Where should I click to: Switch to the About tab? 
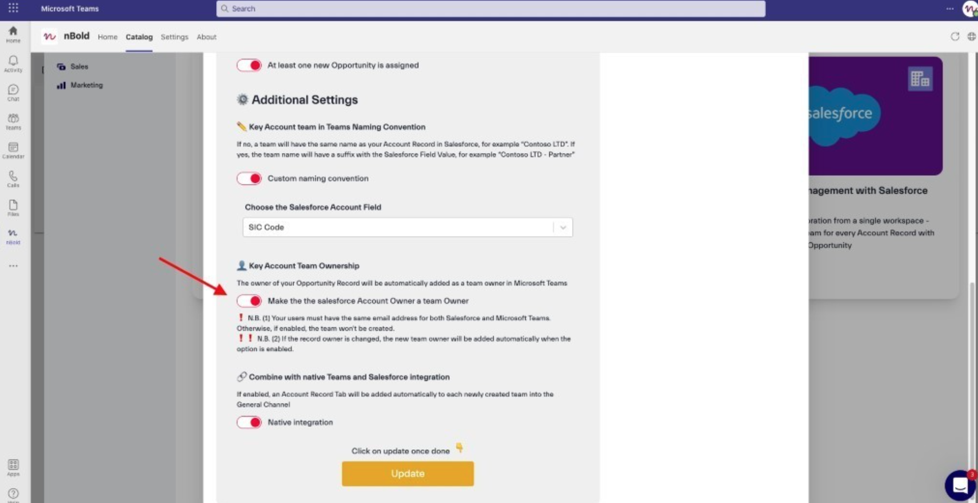tap(206, 37)
